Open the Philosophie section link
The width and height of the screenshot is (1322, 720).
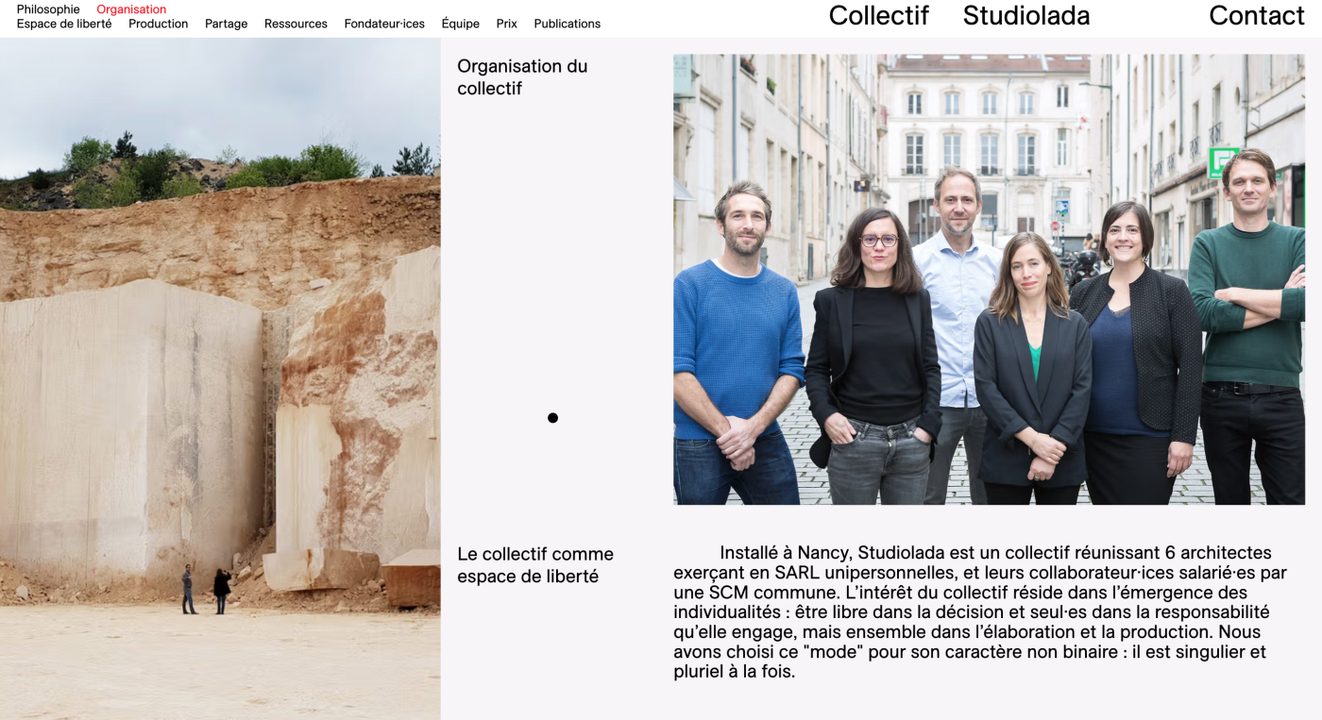(x=48, y=9)
